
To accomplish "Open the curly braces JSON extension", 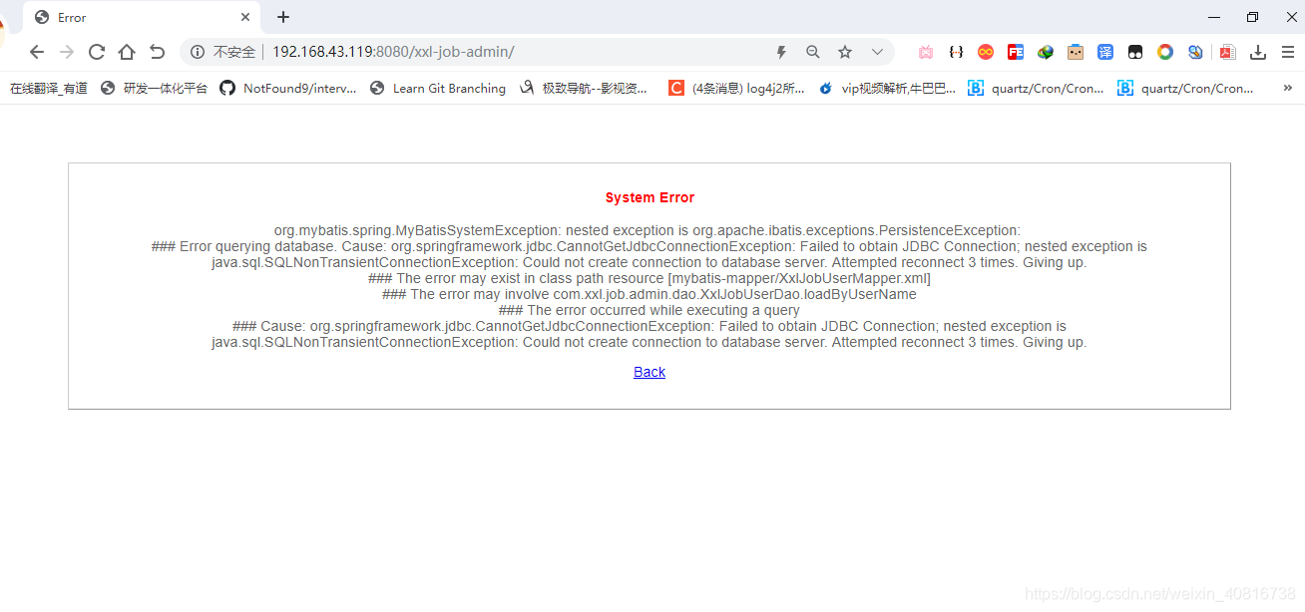I will click(x=956, y=52).
